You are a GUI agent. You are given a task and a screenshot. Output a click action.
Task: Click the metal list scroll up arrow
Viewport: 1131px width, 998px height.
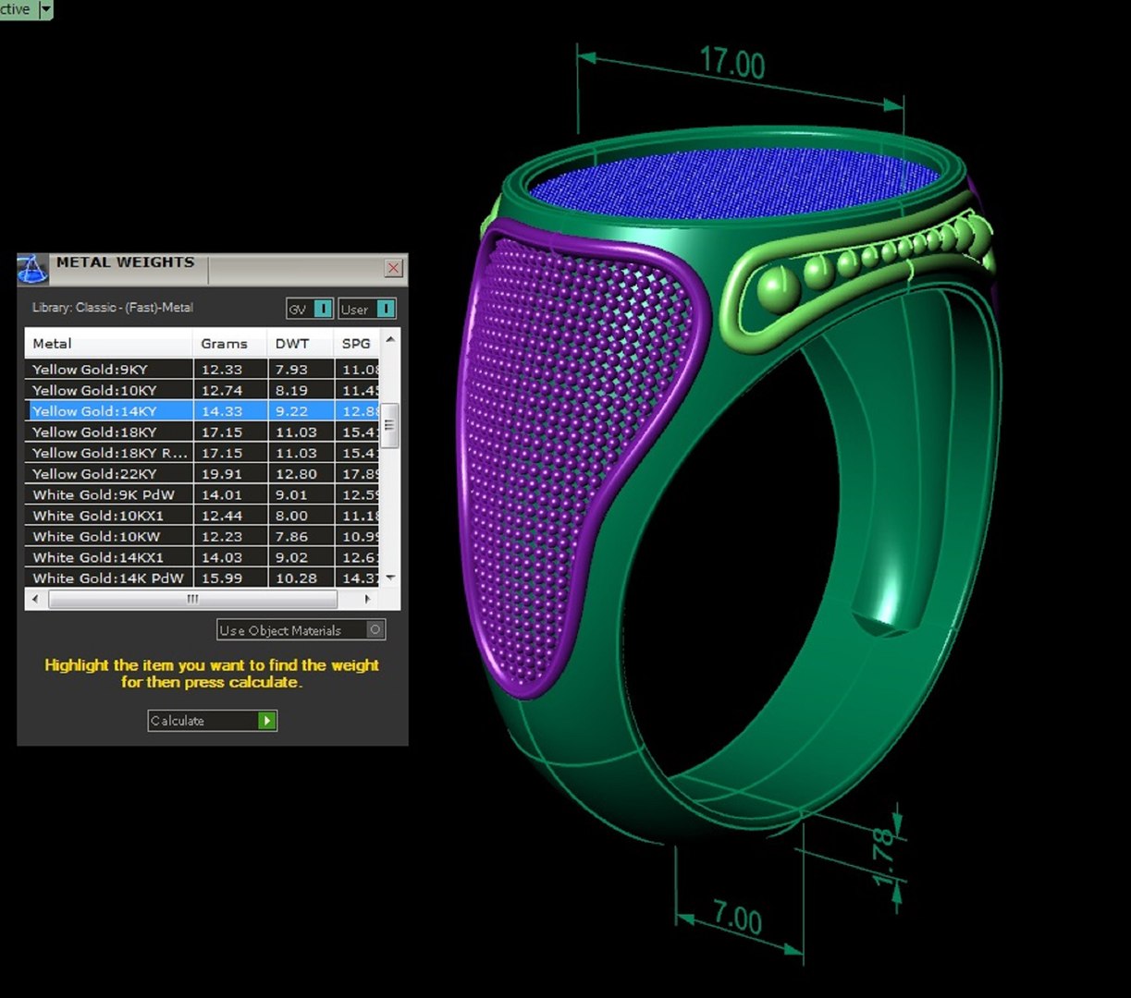(390, 340)
